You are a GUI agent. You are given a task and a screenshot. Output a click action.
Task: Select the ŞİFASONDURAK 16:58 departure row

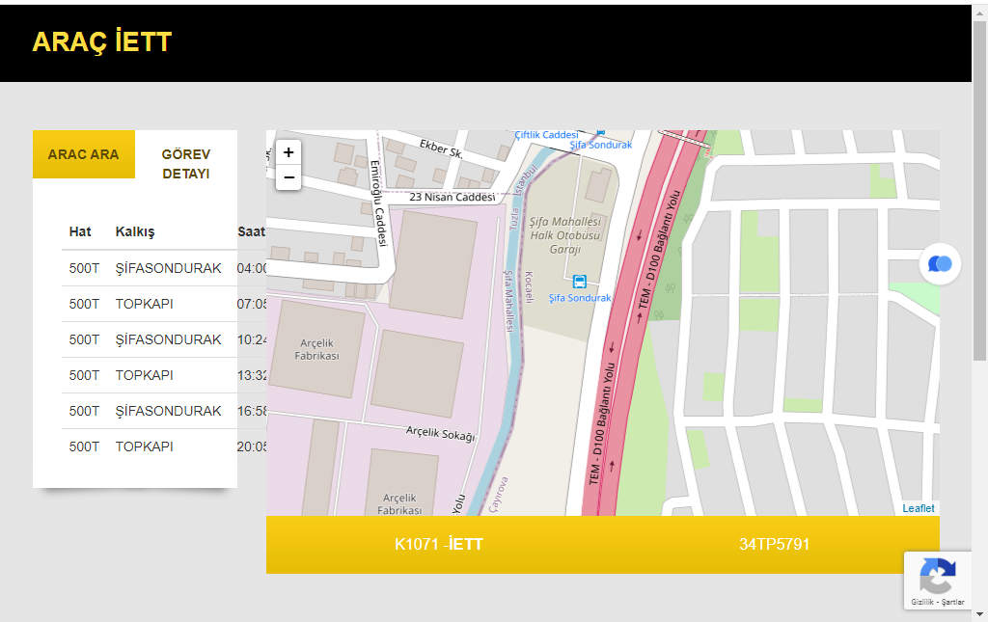164,411
